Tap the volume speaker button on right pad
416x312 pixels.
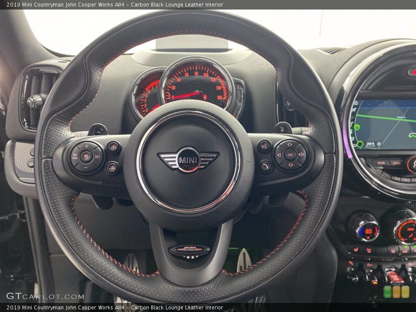[x=302, y=154]
